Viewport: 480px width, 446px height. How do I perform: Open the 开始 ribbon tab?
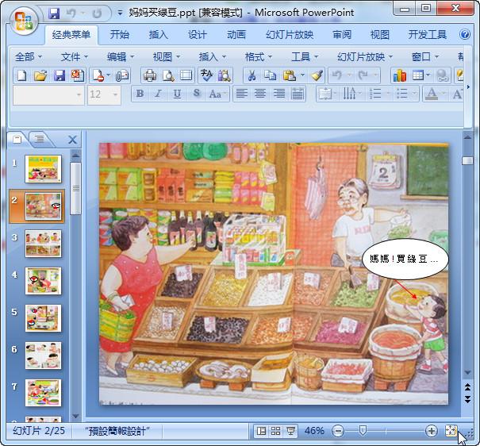(119, 35)
